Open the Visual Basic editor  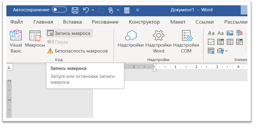16,42
